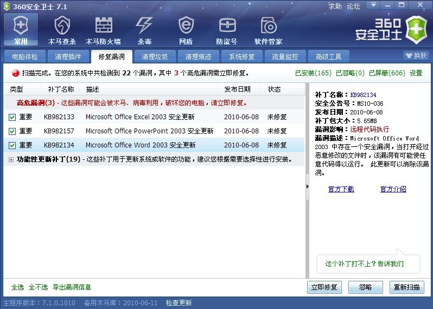Open the 官方介绍 link
The image size is (433, 309).
pos(393,189)
